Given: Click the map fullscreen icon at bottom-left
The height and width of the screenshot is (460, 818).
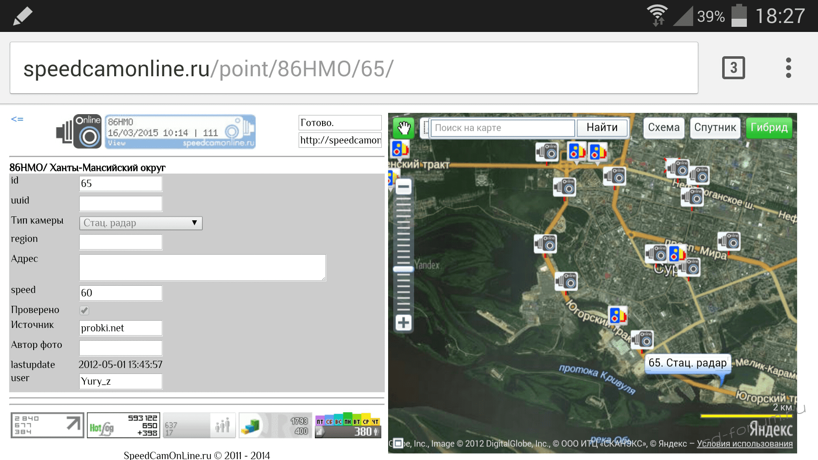Looking at the screenshot, I should (x=397, y=443).
